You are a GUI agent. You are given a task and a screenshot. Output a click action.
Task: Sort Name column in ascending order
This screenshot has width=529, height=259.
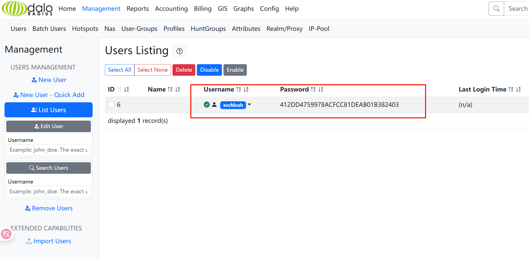170,90
